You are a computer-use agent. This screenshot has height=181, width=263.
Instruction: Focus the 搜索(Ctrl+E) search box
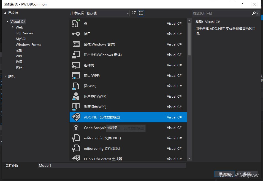tap(222, 13)
